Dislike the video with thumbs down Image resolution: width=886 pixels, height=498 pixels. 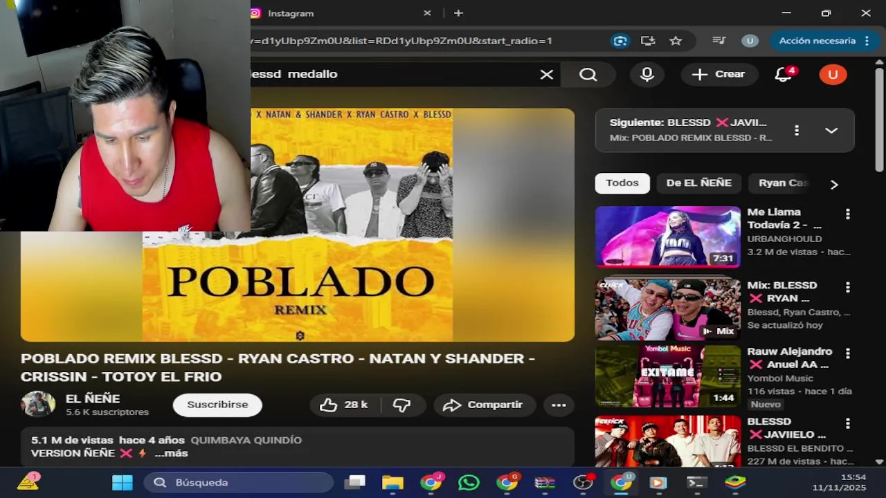click(402, 405)
